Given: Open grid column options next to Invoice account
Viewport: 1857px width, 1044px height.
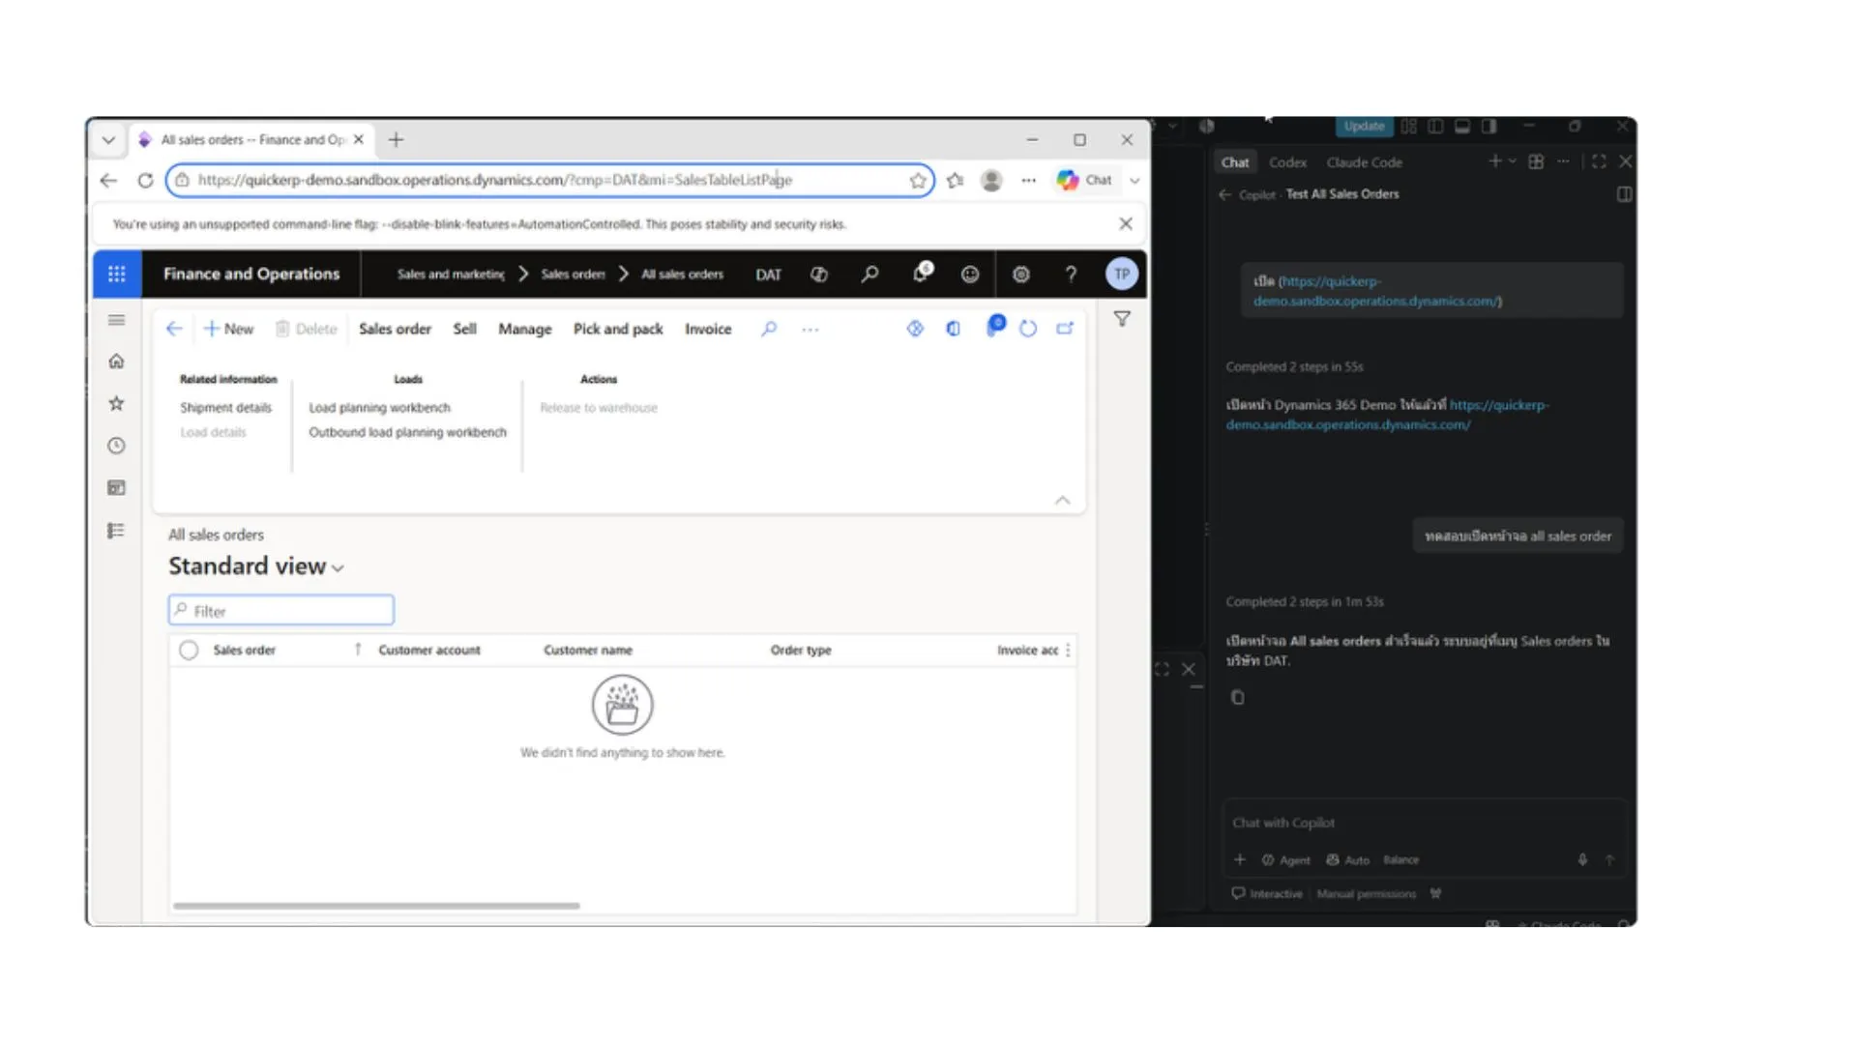Looking at the screenshot, I should [1068, 651].
